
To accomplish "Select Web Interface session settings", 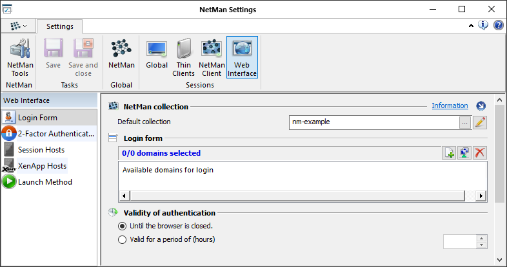I will click(242, 57).
